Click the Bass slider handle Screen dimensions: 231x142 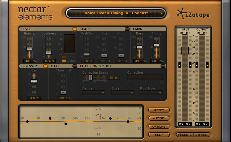pos(139,47)
